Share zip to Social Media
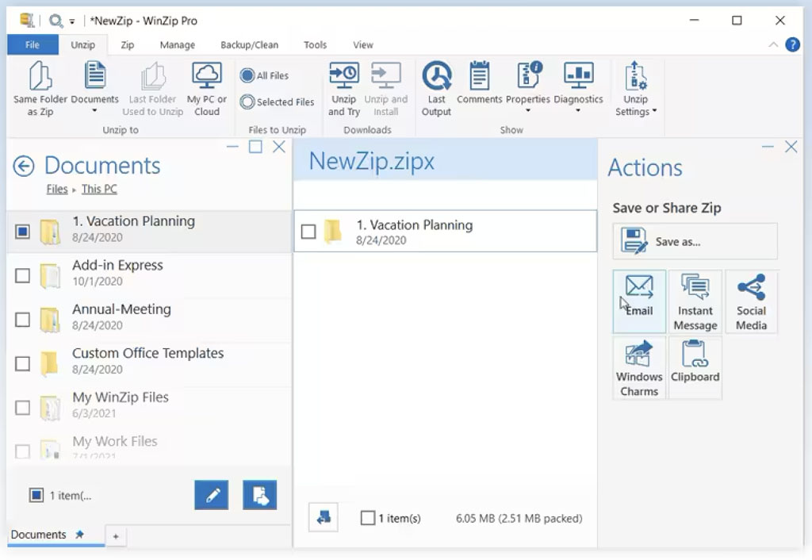This screenshot has height=560, width=812. coord(751,301)
